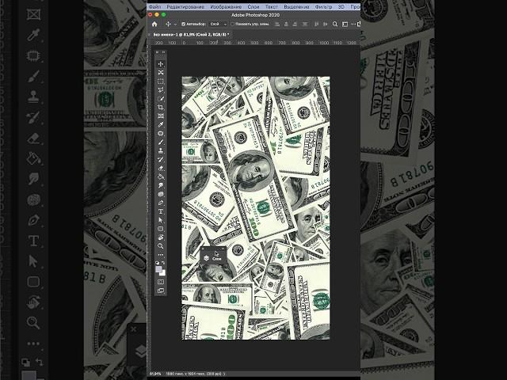Screen dimensions: 507x380
Task: Open the Файл menu
Action: tap(155, 7)
